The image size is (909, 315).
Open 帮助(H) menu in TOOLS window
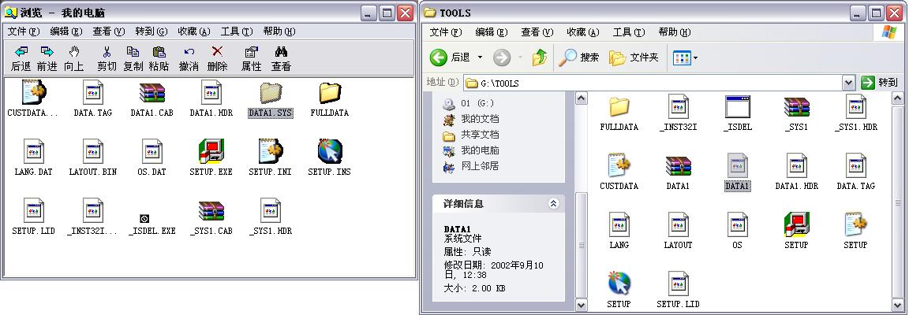[675, 31]
